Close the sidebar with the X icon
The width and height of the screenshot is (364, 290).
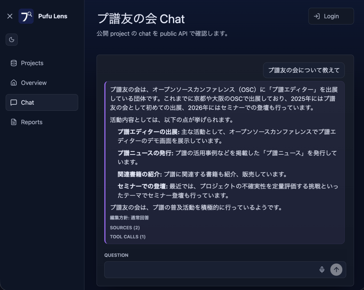(x=10, y=16)
